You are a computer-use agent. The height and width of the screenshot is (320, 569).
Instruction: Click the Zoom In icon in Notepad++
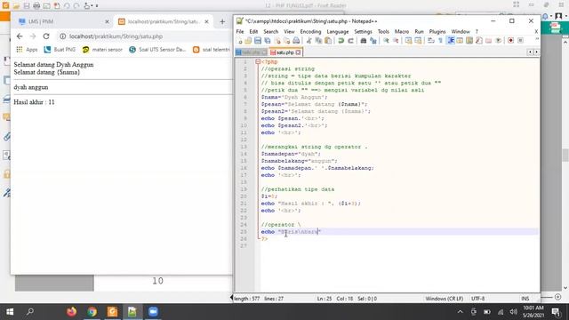click(x=386, y=41)
